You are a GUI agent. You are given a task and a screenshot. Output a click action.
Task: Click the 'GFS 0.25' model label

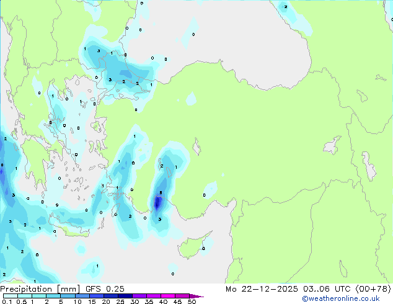coord(105,289)
